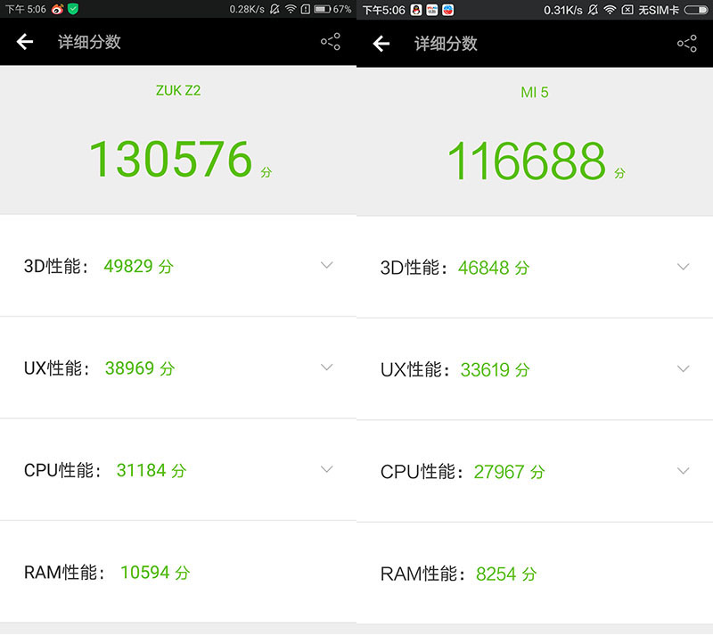Viewport: 713px width, 636px height.
Task: Tap the QQ penguin icon in right status bar
Action: [x=416, y=10]
